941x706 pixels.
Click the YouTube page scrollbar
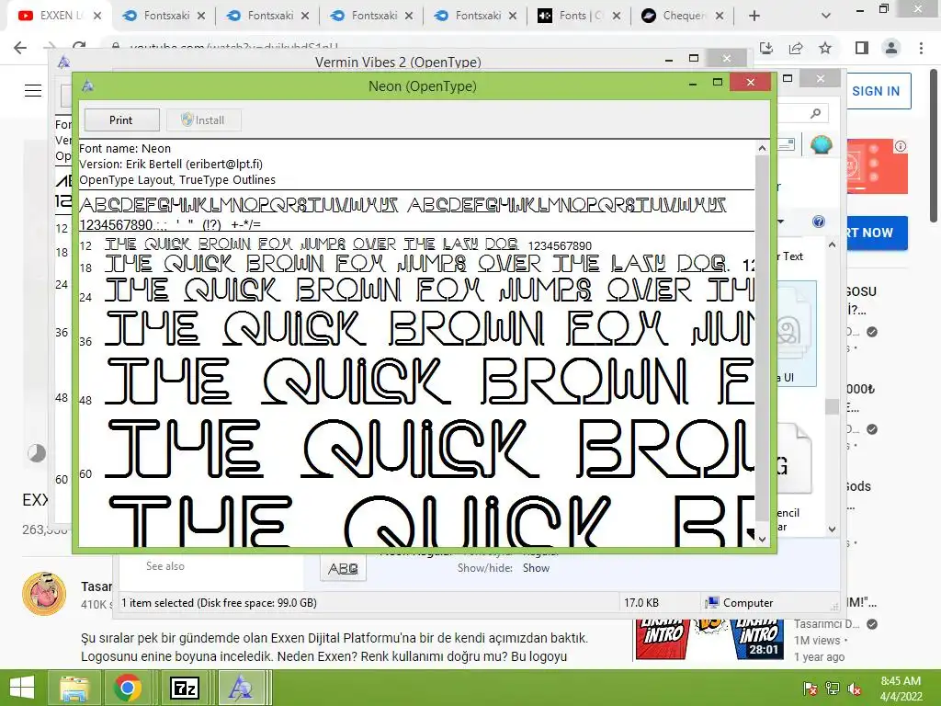(x=935, y=144)
